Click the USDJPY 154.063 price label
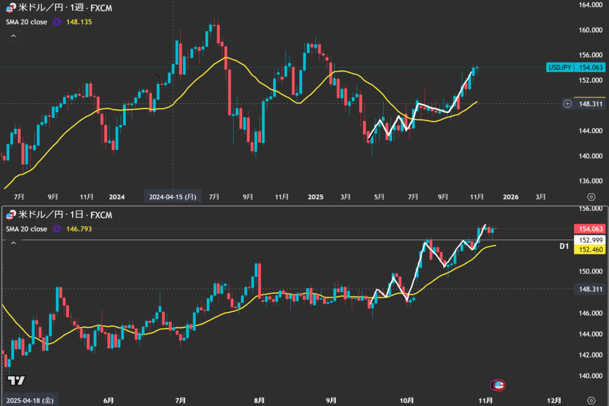 pyautogui.click(x=575, y=68)
